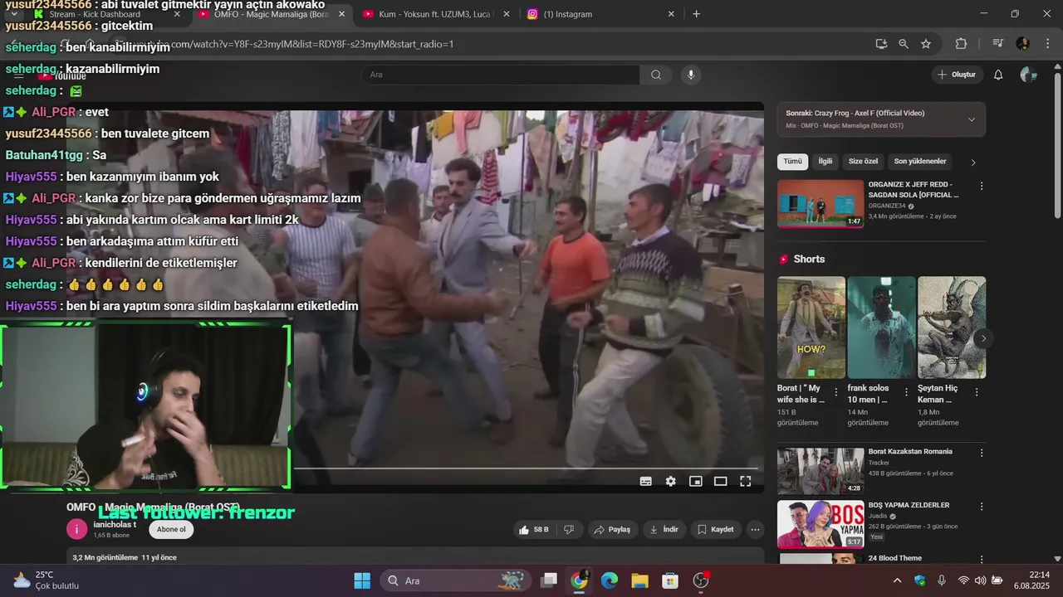Toggle theater mode on the player
1063x597 pixels.
click(721, 481)
